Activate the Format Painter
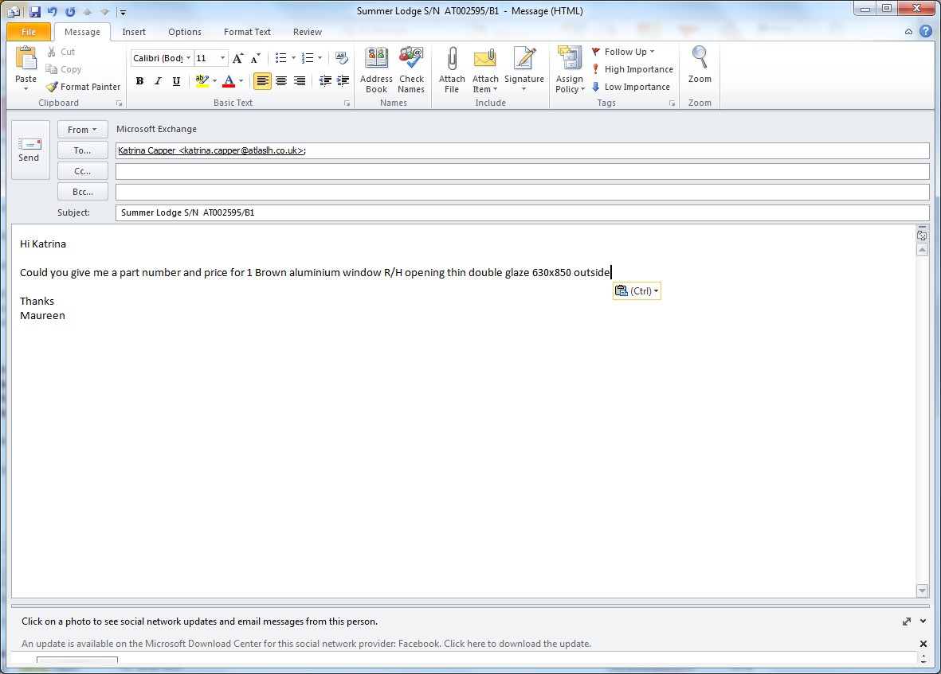 pos(84,86)
